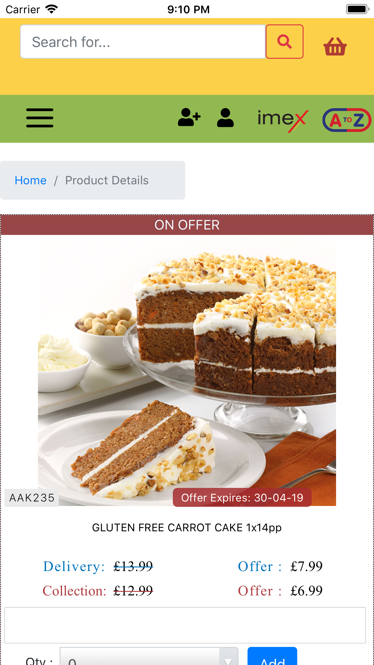The height and width of the screenshot is (665, 374).
Task: Focus the Search for... field
Action: pyautogui.click(x=143, y=42)
